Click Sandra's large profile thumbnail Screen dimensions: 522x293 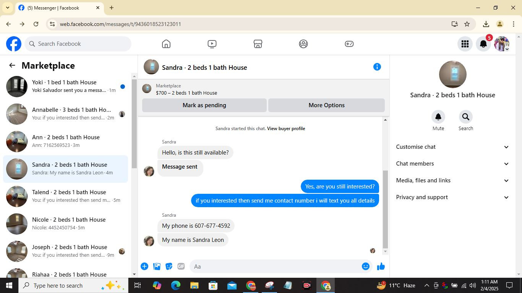[x=453, y=74]
